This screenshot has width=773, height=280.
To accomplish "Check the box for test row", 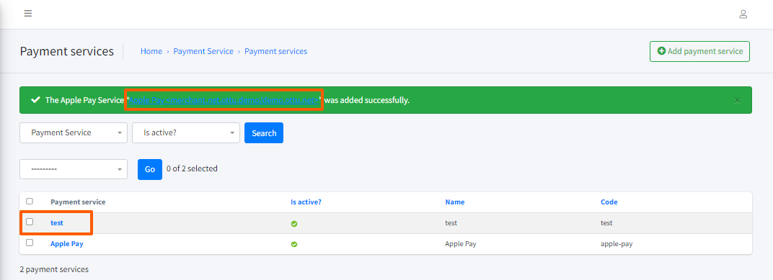I will click(30, 222).
